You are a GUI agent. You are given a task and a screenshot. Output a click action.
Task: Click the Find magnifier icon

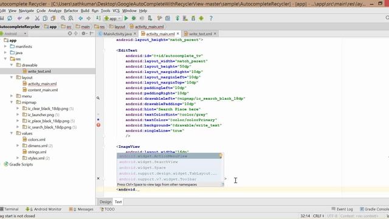[x=63, y=18]
